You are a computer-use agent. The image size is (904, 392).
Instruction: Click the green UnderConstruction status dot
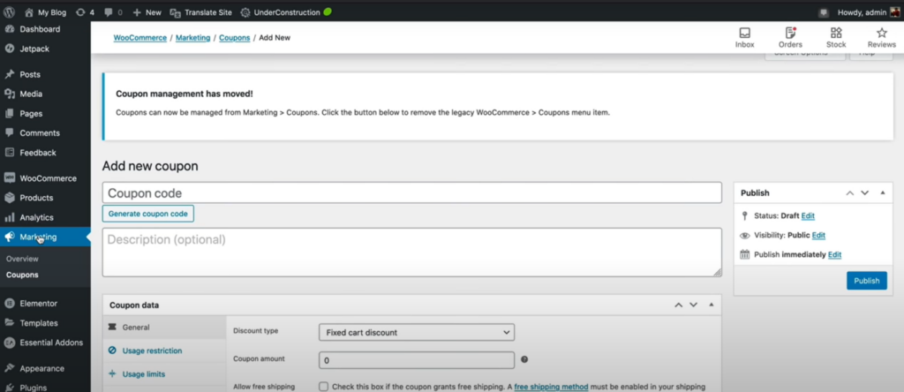pyautogui.click(x=328, y=11)
